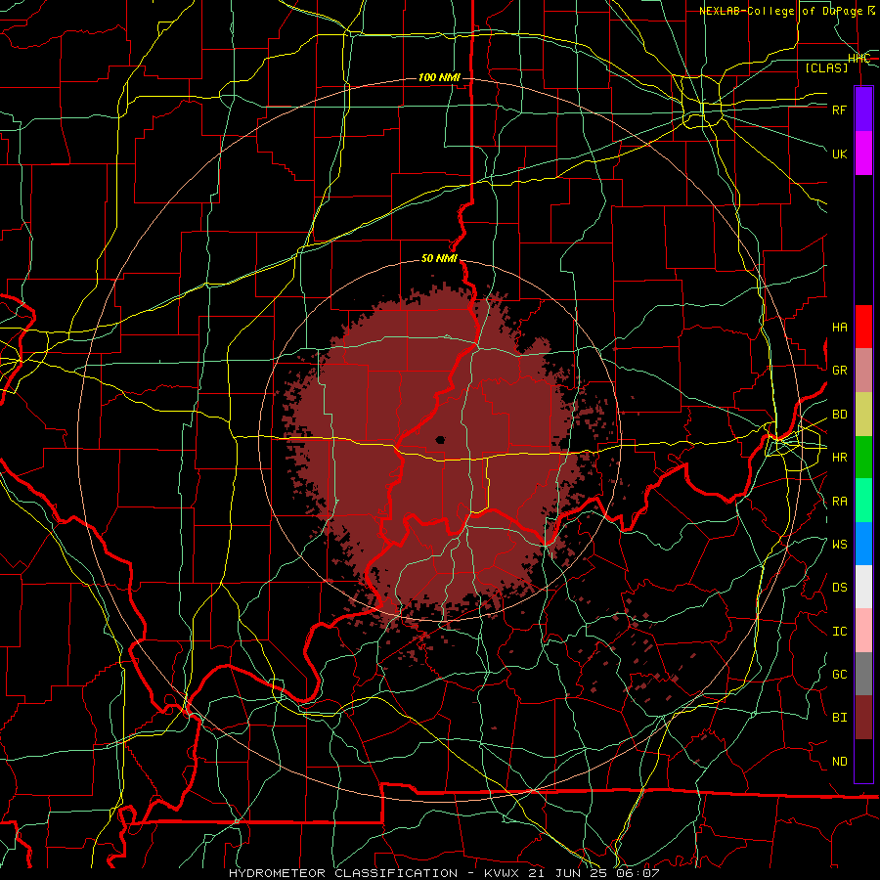Screen dimensions: 880x880
Task: Click the blue WS legend color swatch
Action: [863, 544]
